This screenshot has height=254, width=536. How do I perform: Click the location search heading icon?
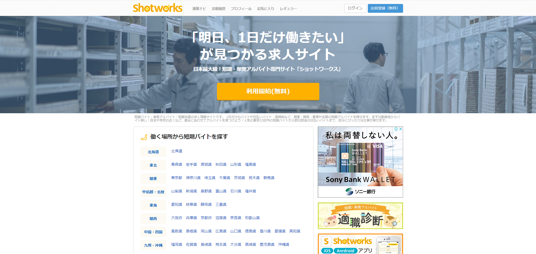pyautogui.click(x=144, y=137)
